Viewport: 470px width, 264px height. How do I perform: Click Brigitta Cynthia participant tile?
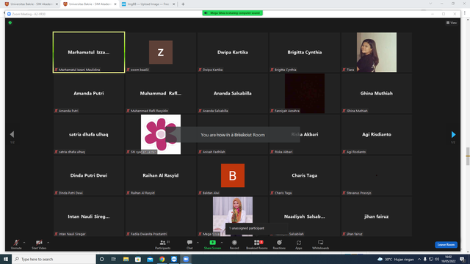pyautogui.click(x=305, y=52)
